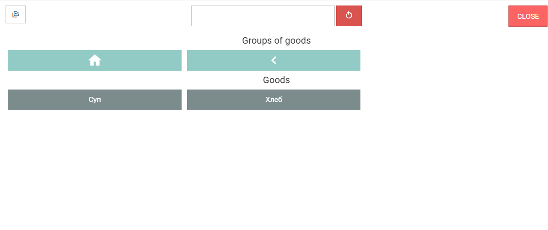Screen dimensions: 548x230
Task: Dismiss the goods picker with CLOSE
Action: (528, 17)
